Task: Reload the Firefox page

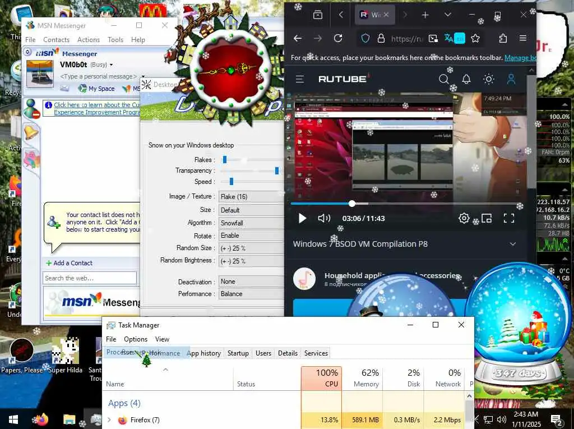Action: tap(338, 38)
